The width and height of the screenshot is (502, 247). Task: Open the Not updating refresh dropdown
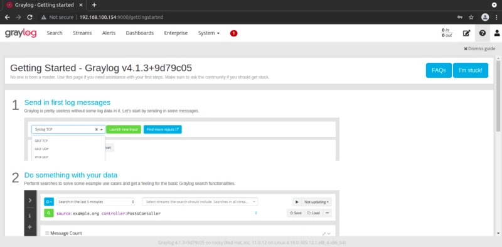(x=316, y=202)
